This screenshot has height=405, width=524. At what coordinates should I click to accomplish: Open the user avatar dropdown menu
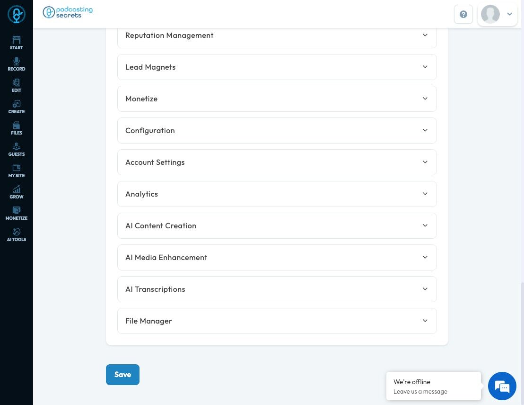(497, 14)
